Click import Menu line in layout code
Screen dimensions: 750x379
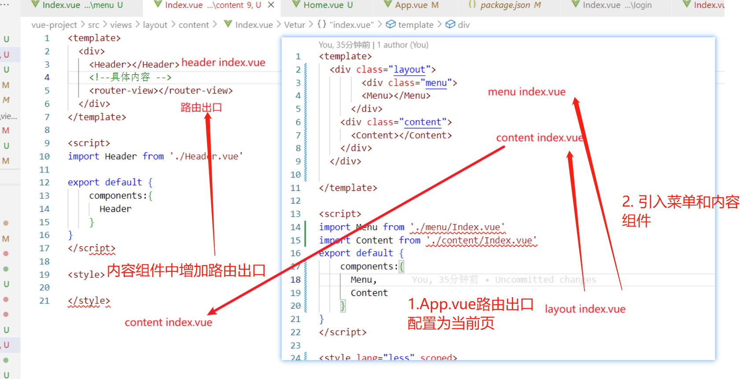click(412, 227)
